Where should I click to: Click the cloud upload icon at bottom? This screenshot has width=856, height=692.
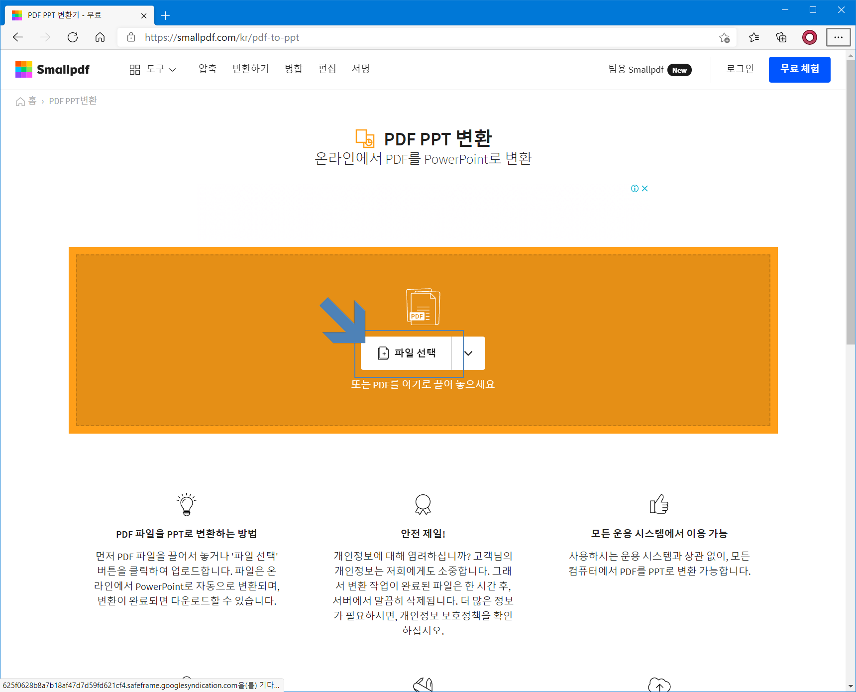(659, 685)
